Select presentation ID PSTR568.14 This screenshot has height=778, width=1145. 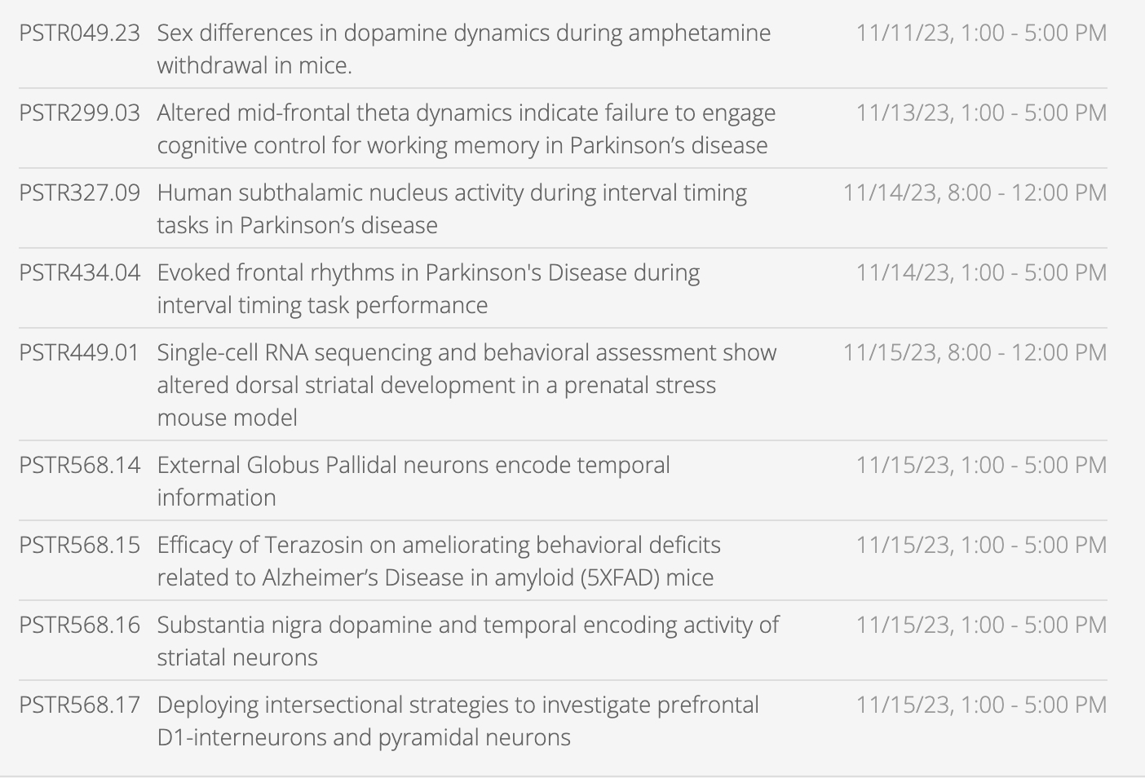click(79, 466)
